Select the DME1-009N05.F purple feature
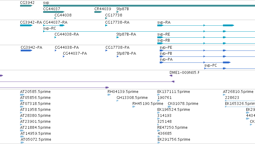 coord(171,76)
